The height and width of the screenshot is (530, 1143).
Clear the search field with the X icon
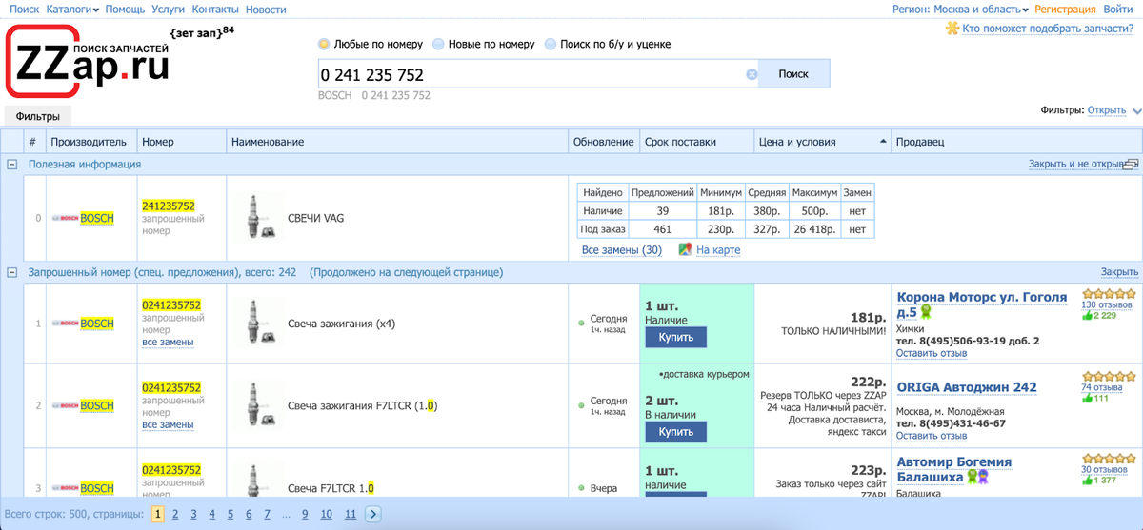tap(752, 74)
